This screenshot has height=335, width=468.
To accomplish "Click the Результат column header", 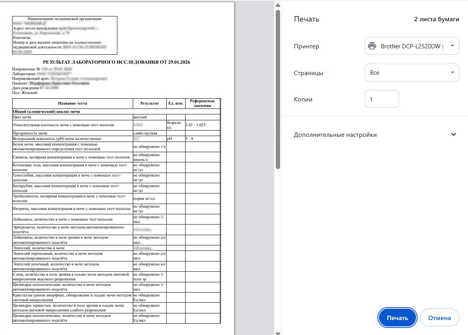I will (x=149, y=103).
